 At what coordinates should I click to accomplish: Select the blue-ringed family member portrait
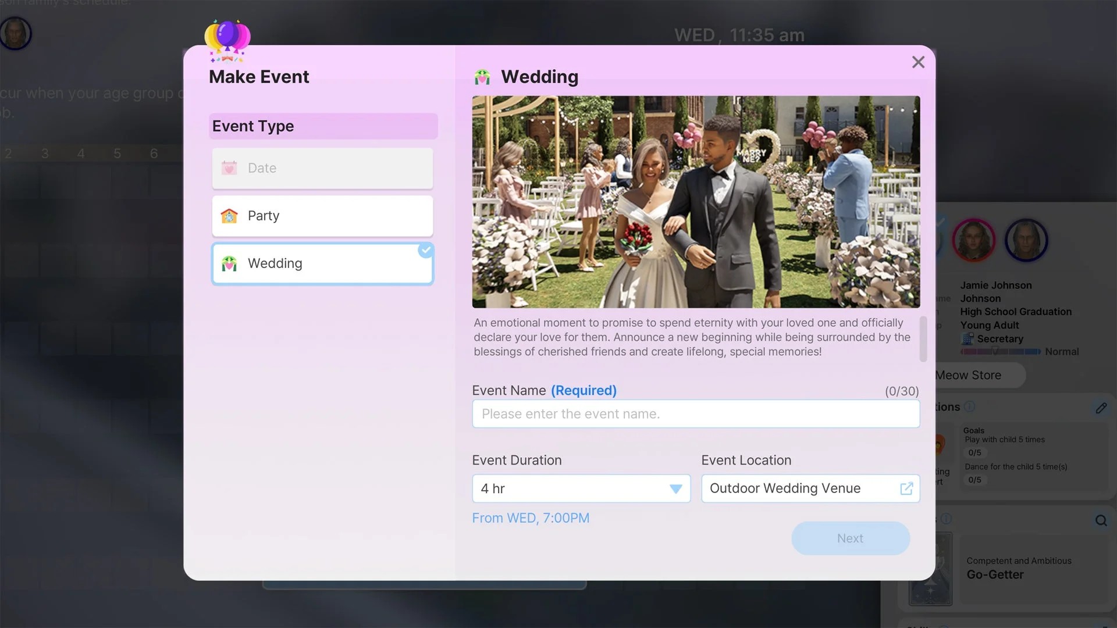tap(1026, 240)
